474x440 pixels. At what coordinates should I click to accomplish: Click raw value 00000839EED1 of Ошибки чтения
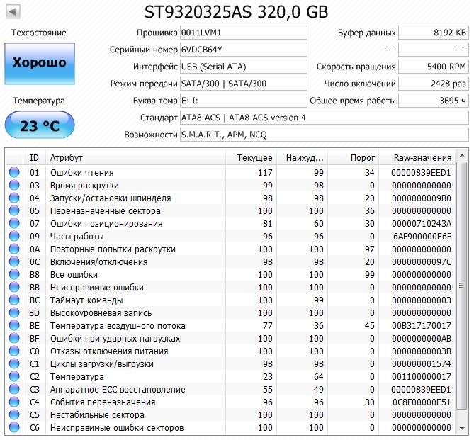pos(421,173)
